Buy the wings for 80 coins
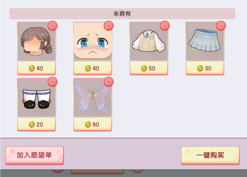247x177 pixels. point(93,124)
